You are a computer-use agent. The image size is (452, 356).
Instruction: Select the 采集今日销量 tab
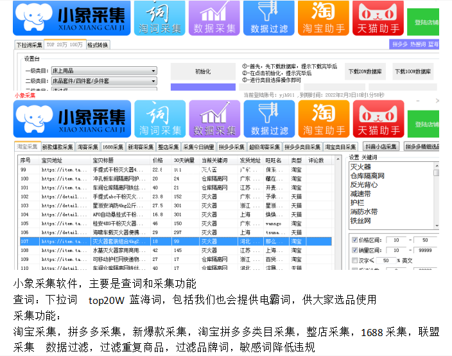[x=198, y=147]
